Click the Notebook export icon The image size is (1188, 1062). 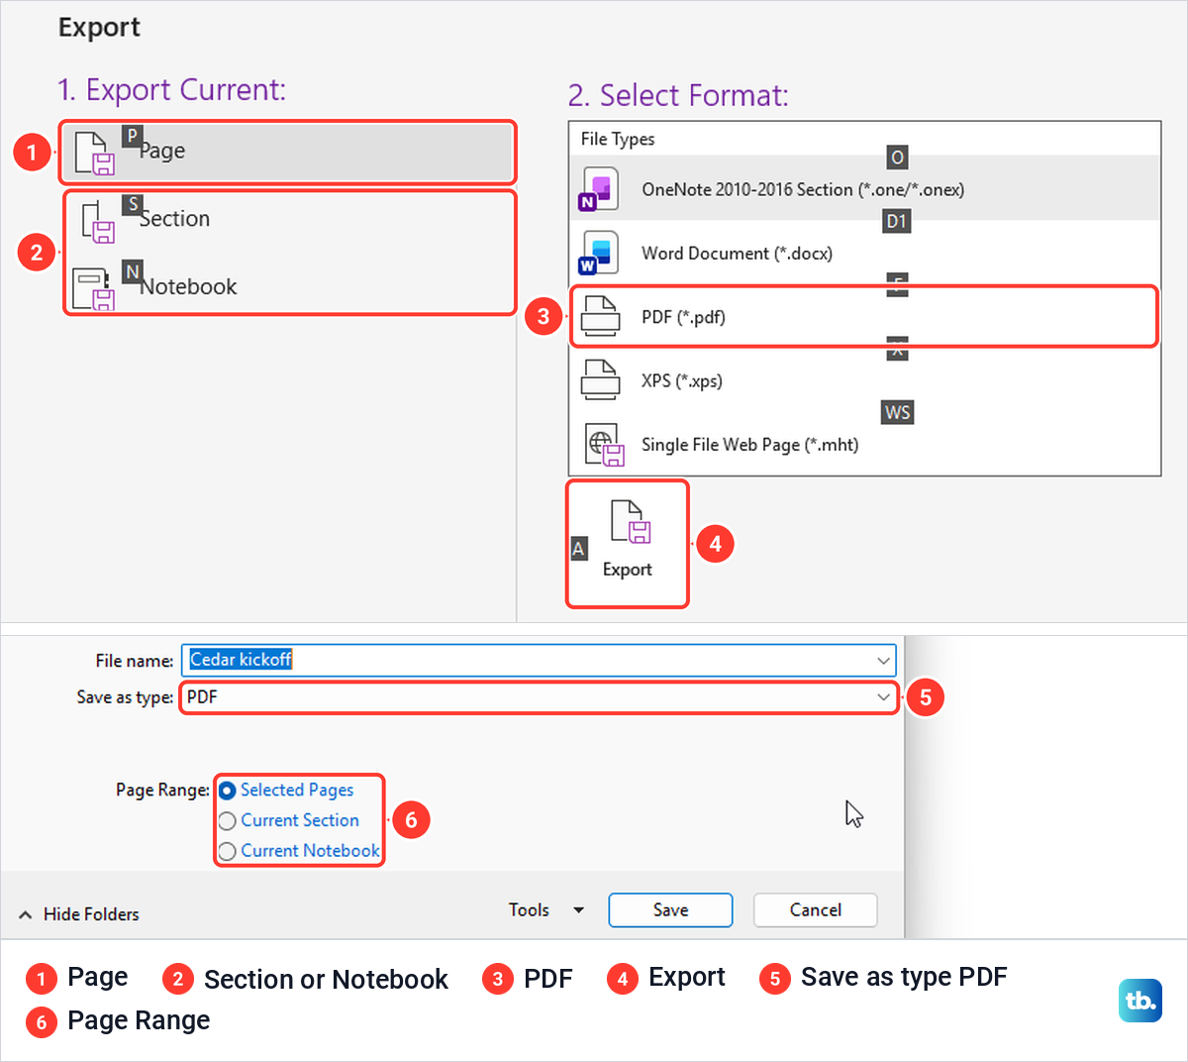(x=93, y=288)
